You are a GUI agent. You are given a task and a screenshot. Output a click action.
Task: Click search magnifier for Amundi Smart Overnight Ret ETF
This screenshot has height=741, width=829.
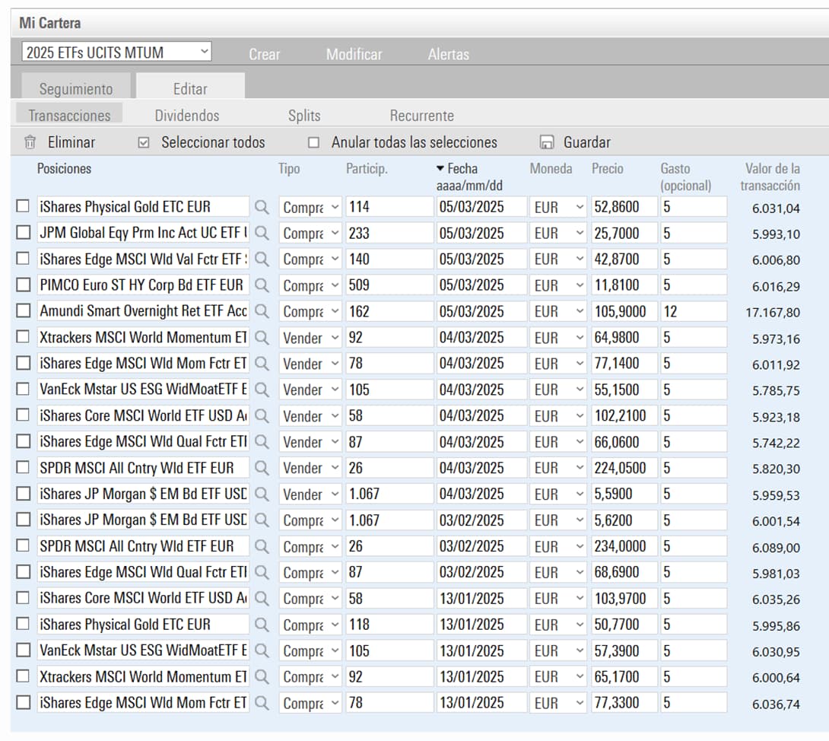tap(262, 311)
